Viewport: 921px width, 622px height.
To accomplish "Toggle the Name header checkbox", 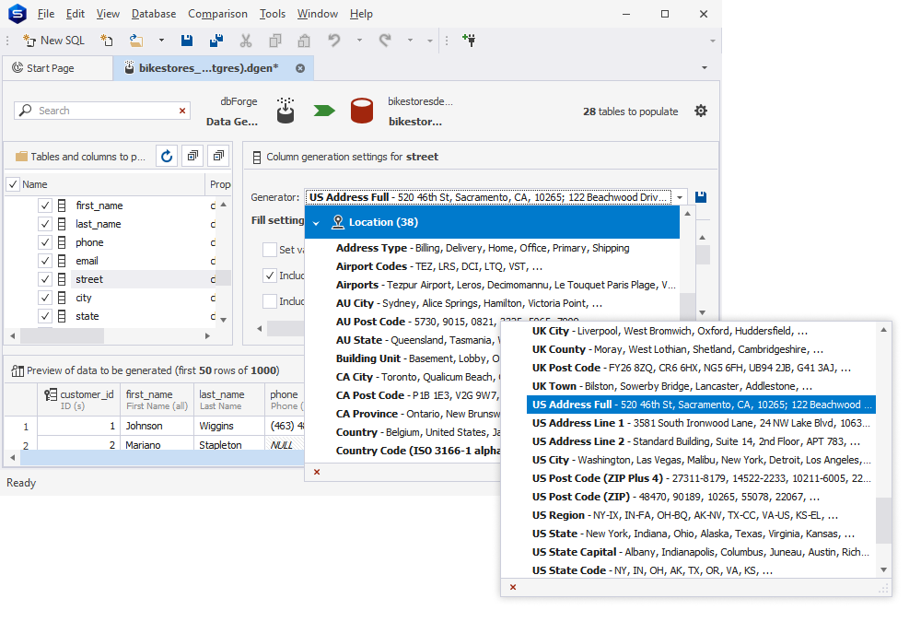I will coord(14,185).
